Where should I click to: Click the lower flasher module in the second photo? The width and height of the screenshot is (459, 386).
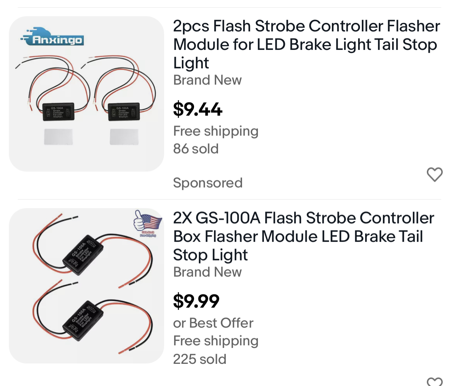point(83,319)
